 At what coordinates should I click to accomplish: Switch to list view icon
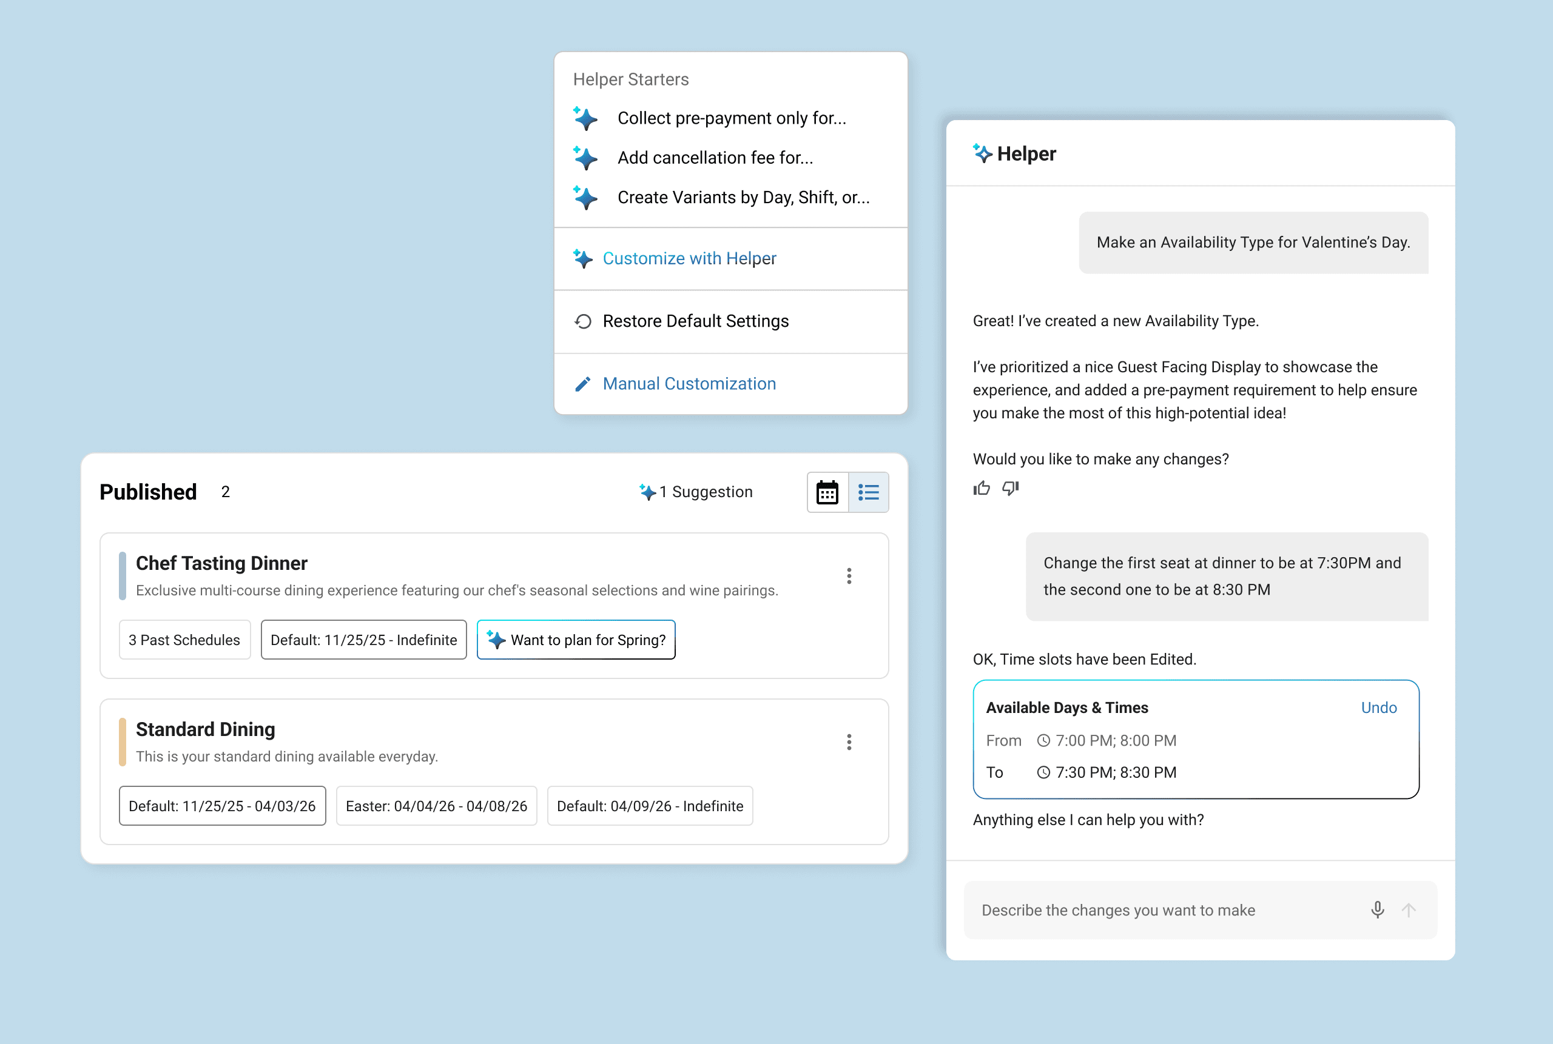click(x=868, y=492)
